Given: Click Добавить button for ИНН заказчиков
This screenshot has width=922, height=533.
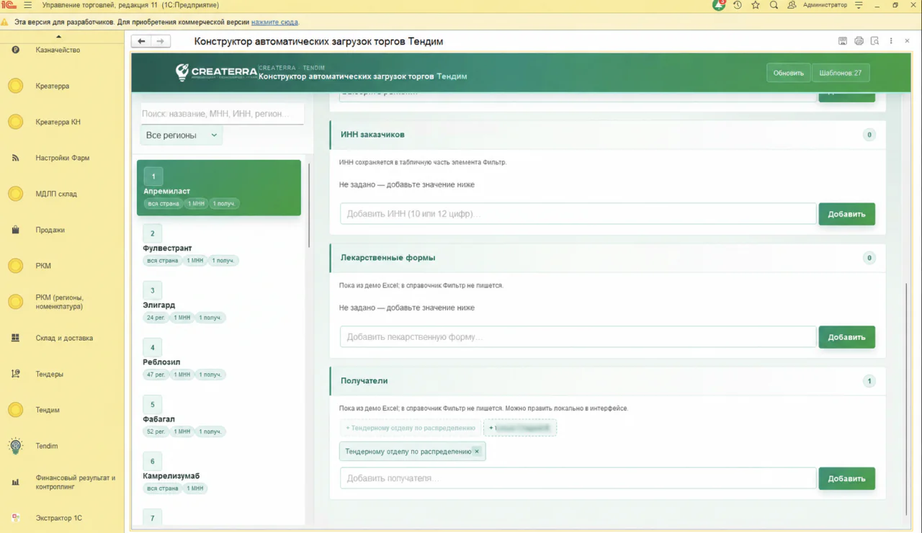Looking at the screenshot, I should coord(846,214).
